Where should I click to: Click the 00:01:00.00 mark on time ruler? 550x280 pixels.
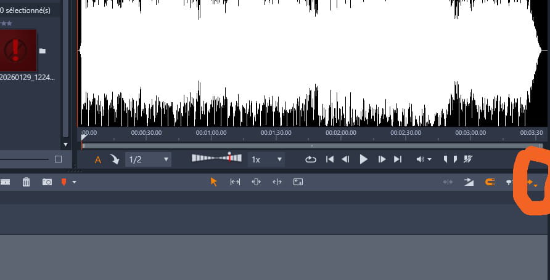coord(211,133)
